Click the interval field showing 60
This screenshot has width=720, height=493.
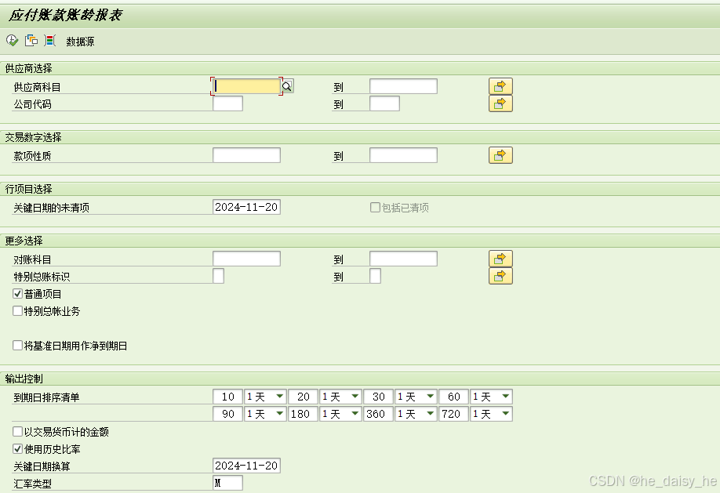(453, 397)
